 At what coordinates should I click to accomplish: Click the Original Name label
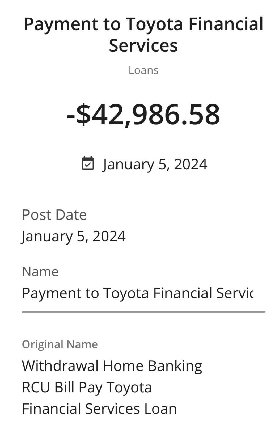[x=60, y=344]
